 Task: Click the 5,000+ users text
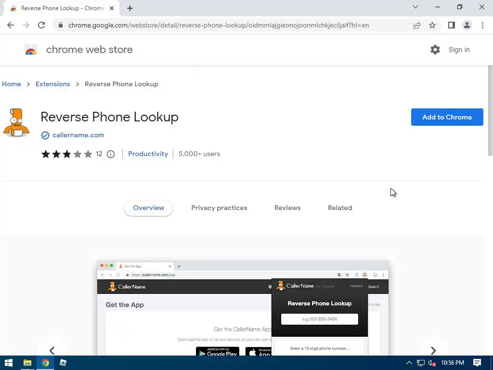click(199, 154)
